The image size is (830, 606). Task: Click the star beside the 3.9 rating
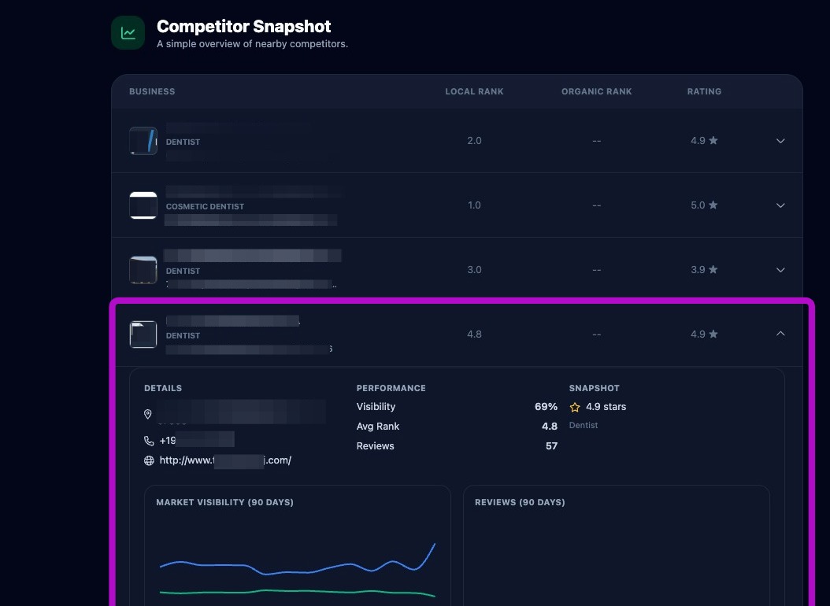(x=713, y=269)
